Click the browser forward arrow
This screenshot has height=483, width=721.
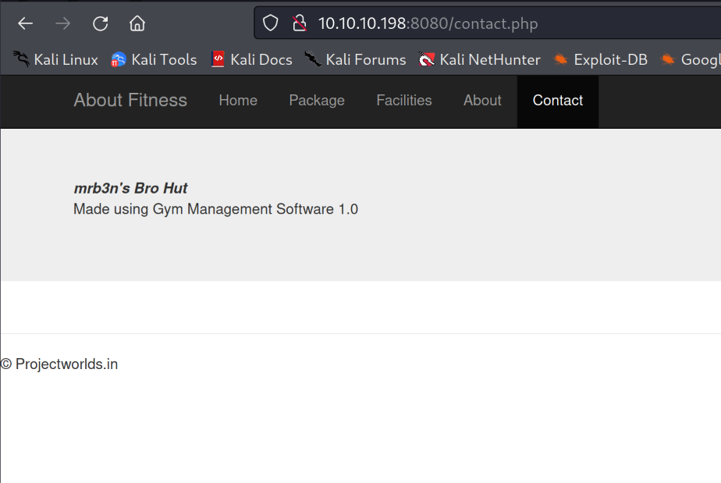point(62,23)
